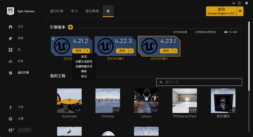
Task: Click the 主页 sidebar label
Action: point(21,27)
